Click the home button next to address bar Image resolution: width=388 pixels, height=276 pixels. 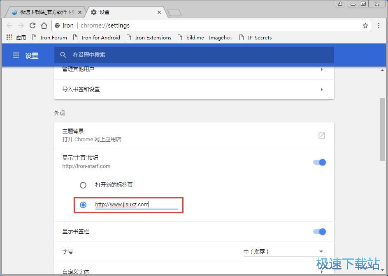pyautogui.click(x=44, y=25)
